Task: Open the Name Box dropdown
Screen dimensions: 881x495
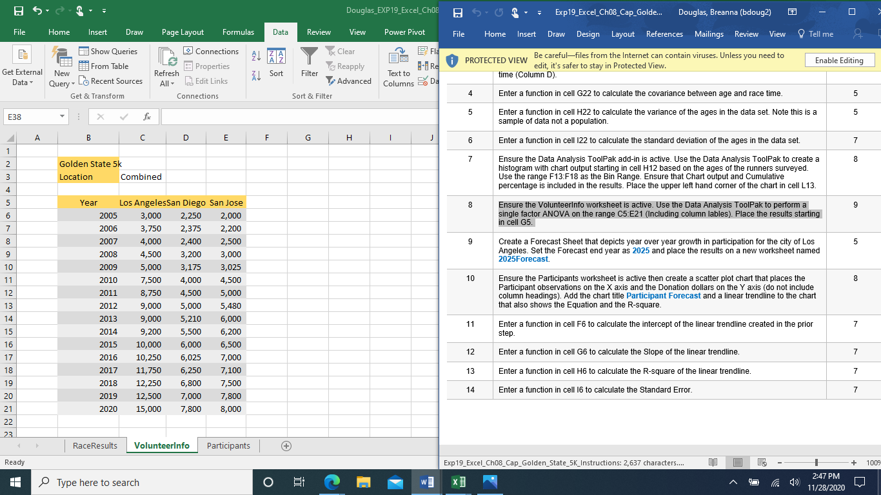Action: pyautogui.click(x=61, y=117)
